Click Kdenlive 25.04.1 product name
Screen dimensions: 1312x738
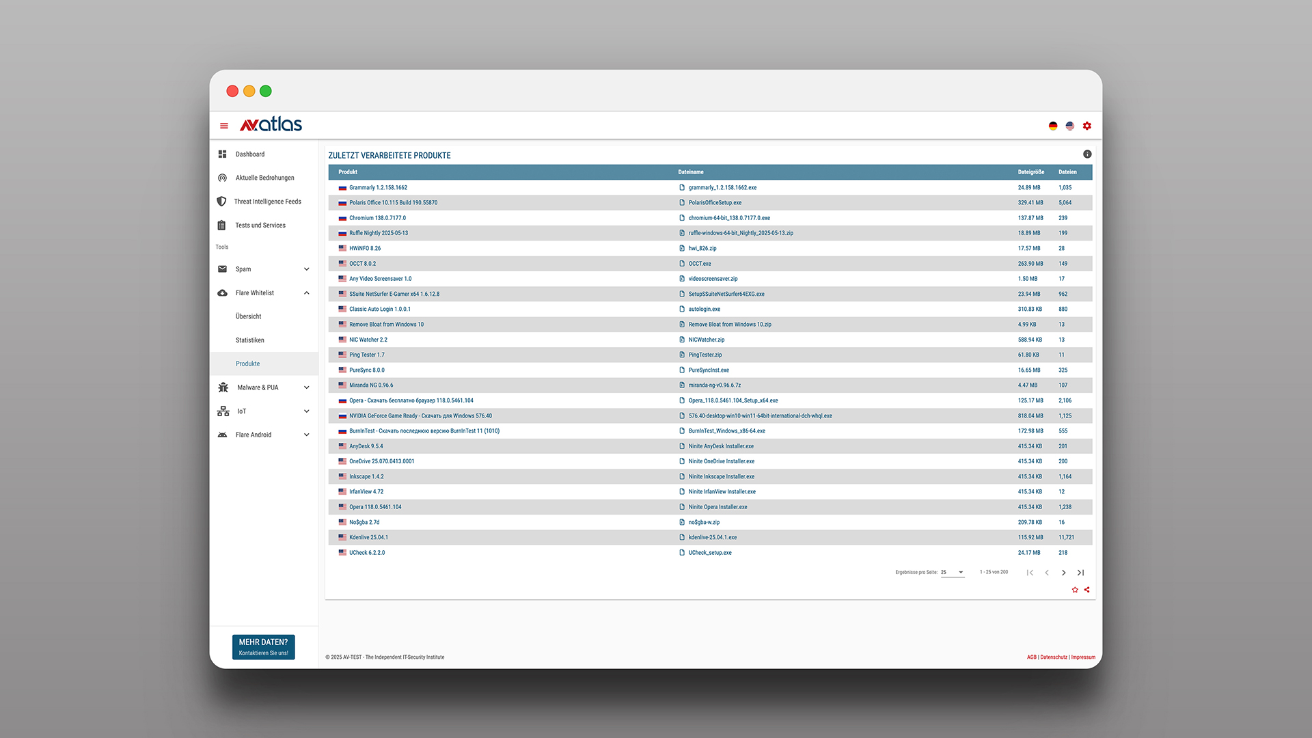[x=368, y=537]
